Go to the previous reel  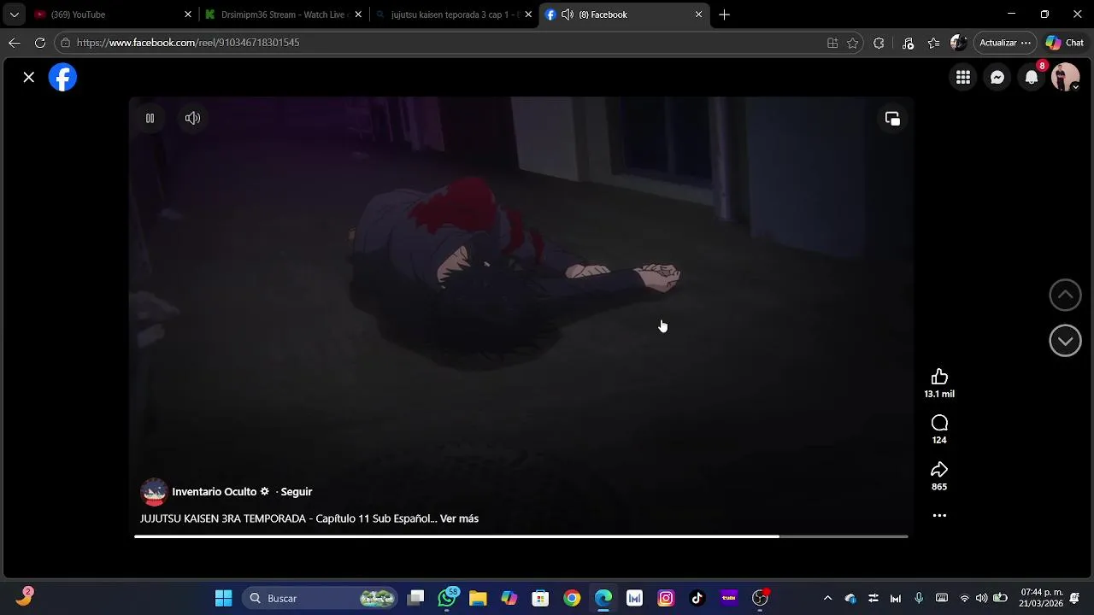[x=1065, y=295]
